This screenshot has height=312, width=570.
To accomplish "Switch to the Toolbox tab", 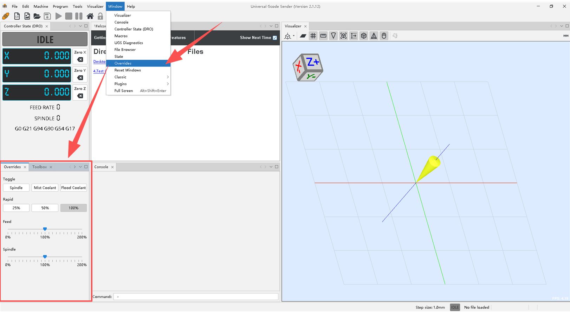I will tap(39, 167).
